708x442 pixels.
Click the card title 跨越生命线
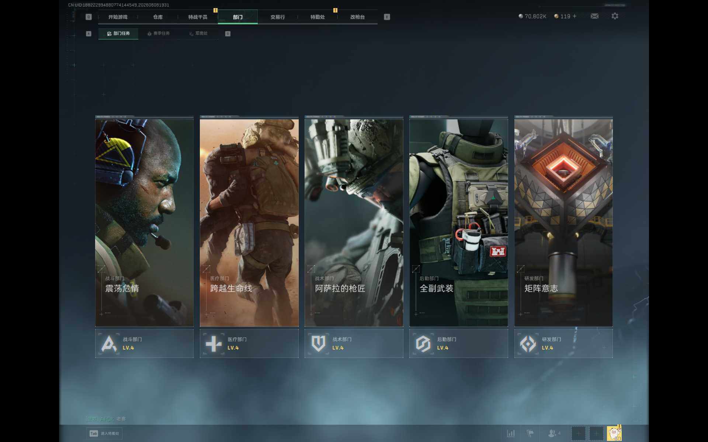231,288
